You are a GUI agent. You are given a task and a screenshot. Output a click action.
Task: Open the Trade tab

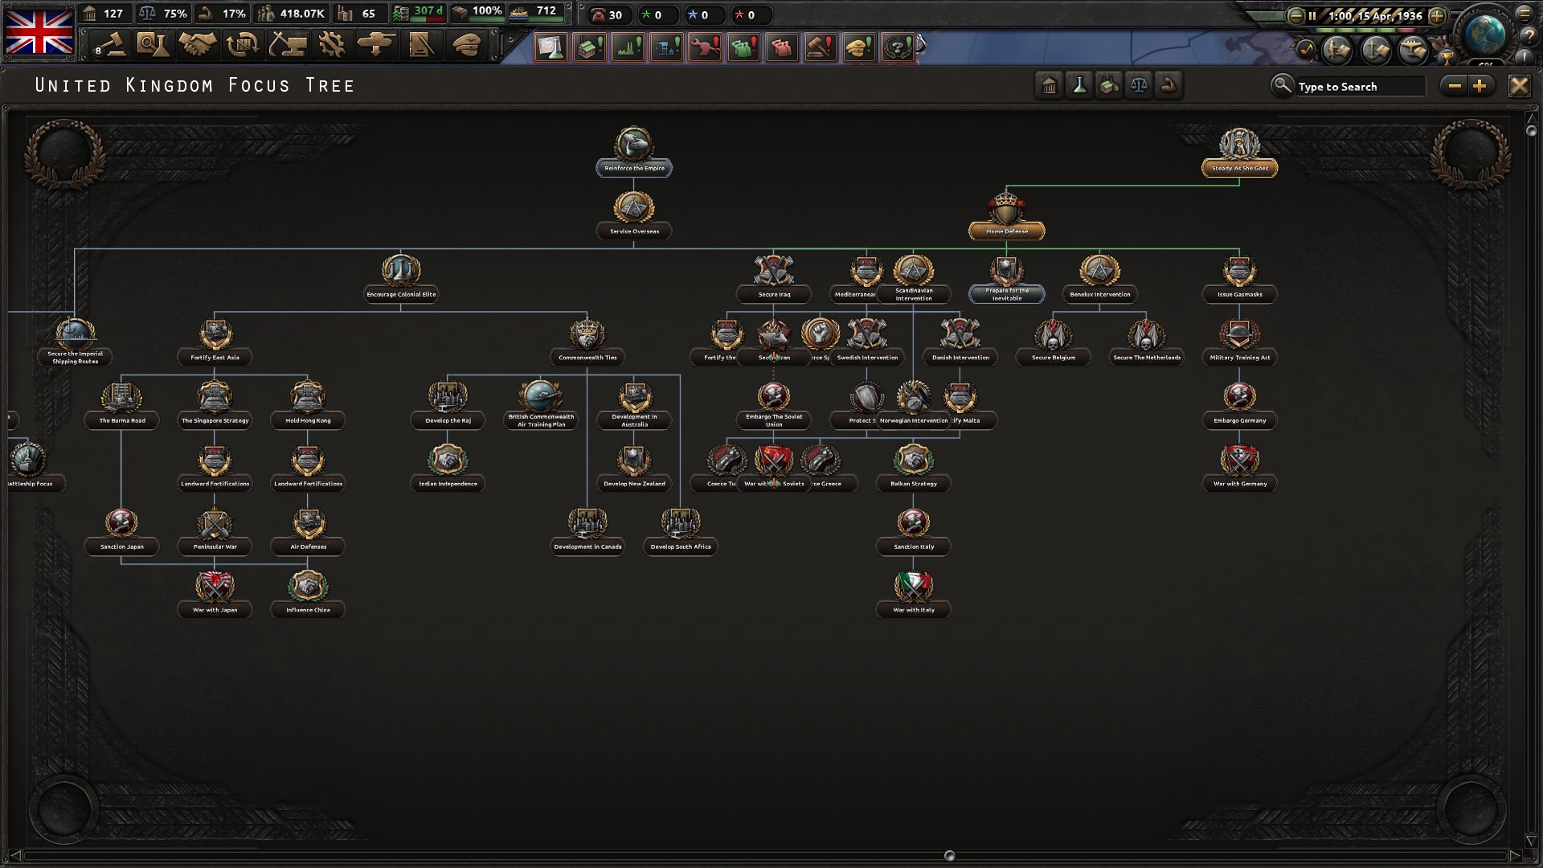click(x=242, y=45)
